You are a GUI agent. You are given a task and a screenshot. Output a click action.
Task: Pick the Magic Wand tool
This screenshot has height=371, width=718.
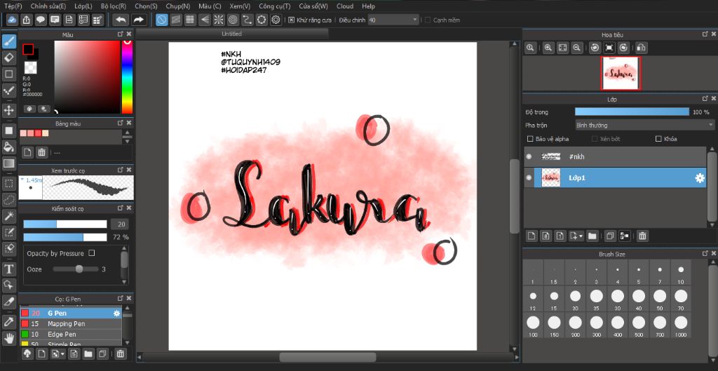pos(9,216)
